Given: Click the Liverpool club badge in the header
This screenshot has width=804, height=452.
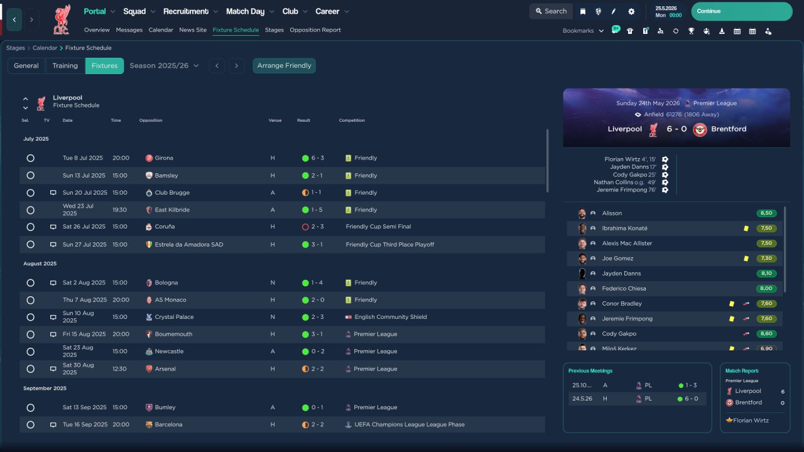Looking at the screenshot, I should tap(61, 19).
